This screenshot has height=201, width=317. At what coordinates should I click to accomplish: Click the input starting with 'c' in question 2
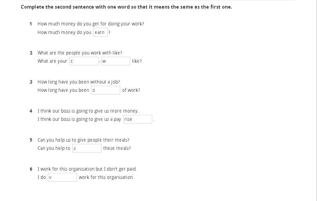tap(84, 61)
